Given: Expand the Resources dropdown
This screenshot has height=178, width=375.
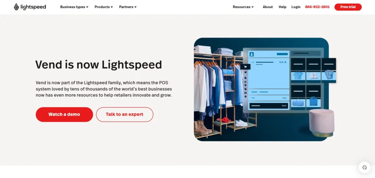Looking at the screenshot, I should coord(243,7).
